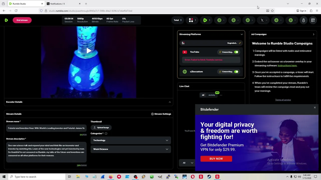The height and width of the screenshot is (180, 321).
Task: Close the Bitdefender popup
Action: click(315, 107)
